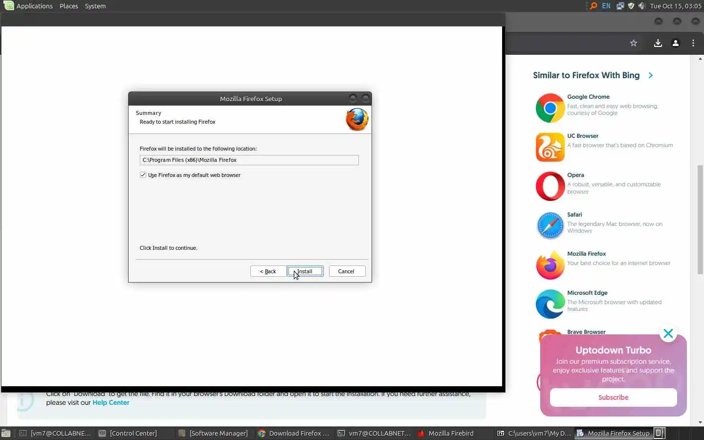Go back with the < Back button
704x440 pixels.
tap(268, 271)
